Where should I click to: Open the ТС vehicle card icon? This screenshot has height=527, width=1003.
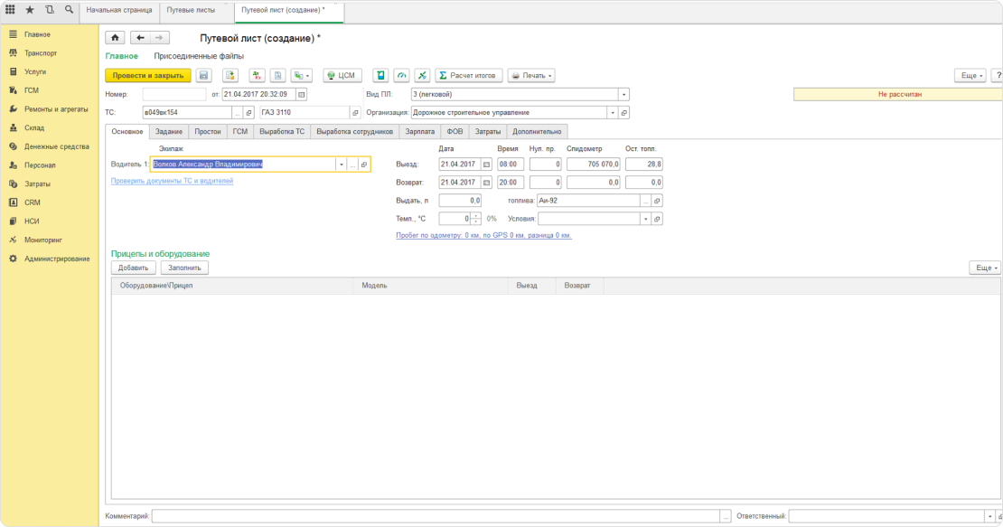[248, 113]
